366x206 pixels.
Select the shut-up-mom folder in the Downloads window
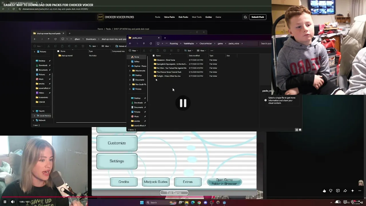coord(65,56)
